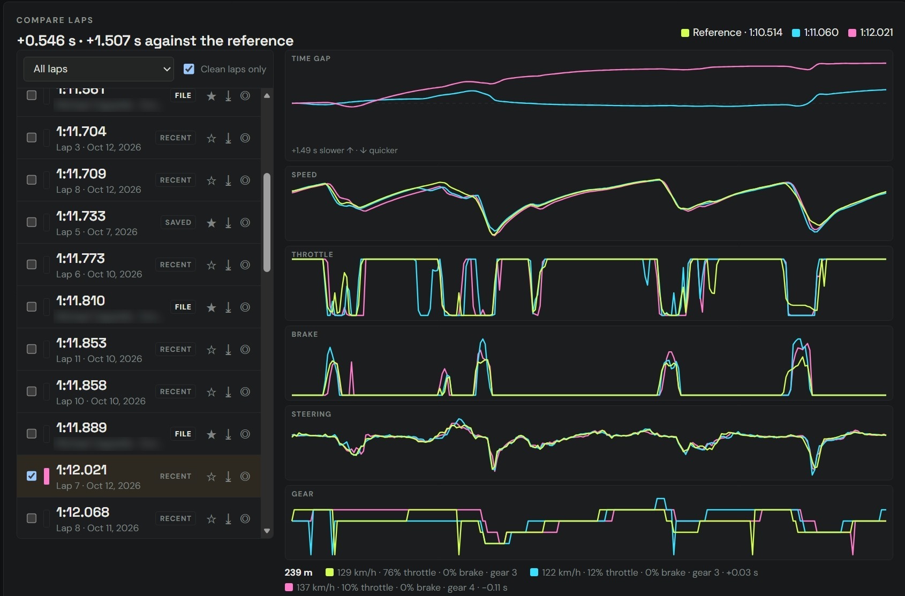Click the RECENT badge on lap 1:11.709

tap(176, 180)
